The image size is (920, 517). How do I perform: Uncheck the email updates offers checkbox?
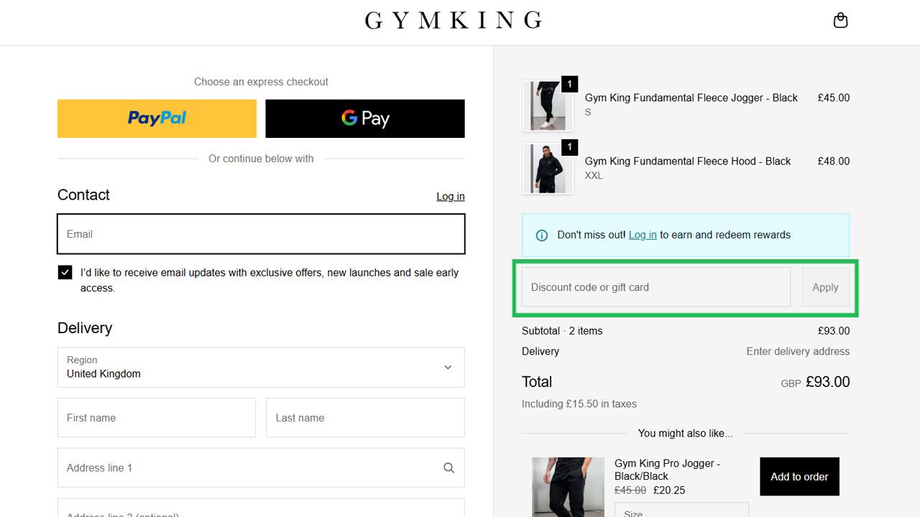point(65,272)
